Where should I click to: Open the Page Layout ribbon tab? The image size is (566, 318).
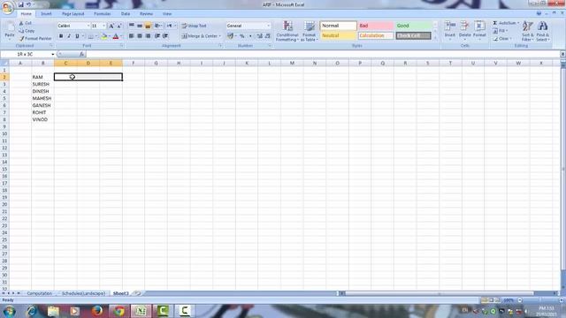click(x=73, y=14)
